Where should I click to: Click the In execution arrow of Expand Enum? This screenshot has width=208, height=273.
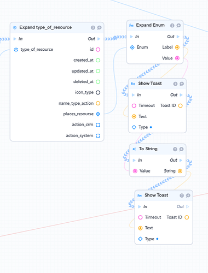(x=131, y=37)
